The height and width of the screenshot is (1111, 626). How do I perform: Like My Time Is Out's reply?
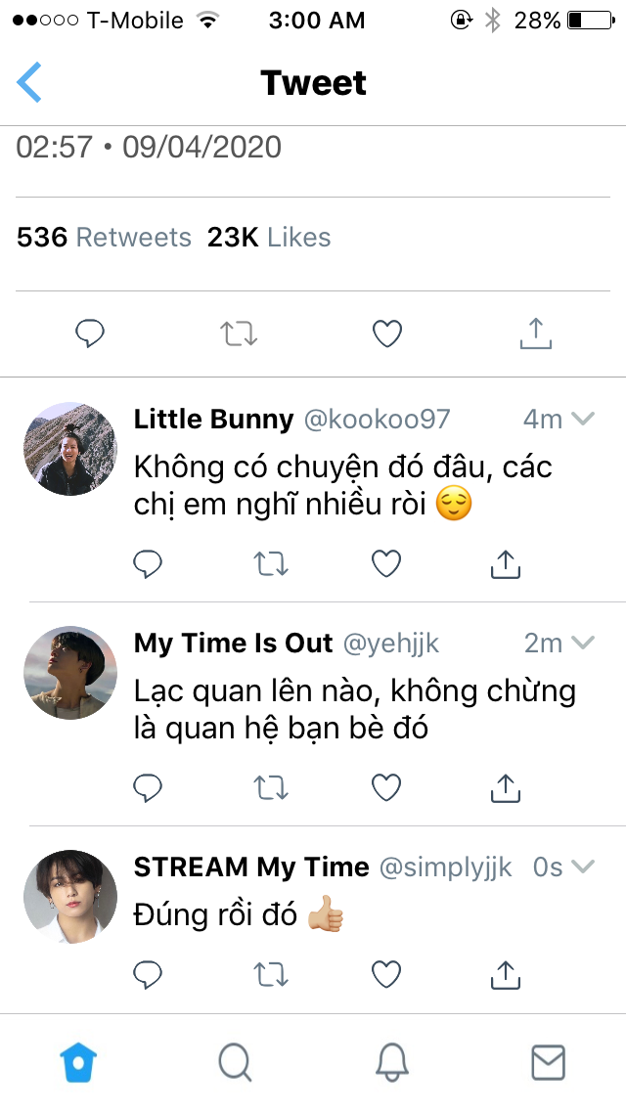click(x=386, y=787)
